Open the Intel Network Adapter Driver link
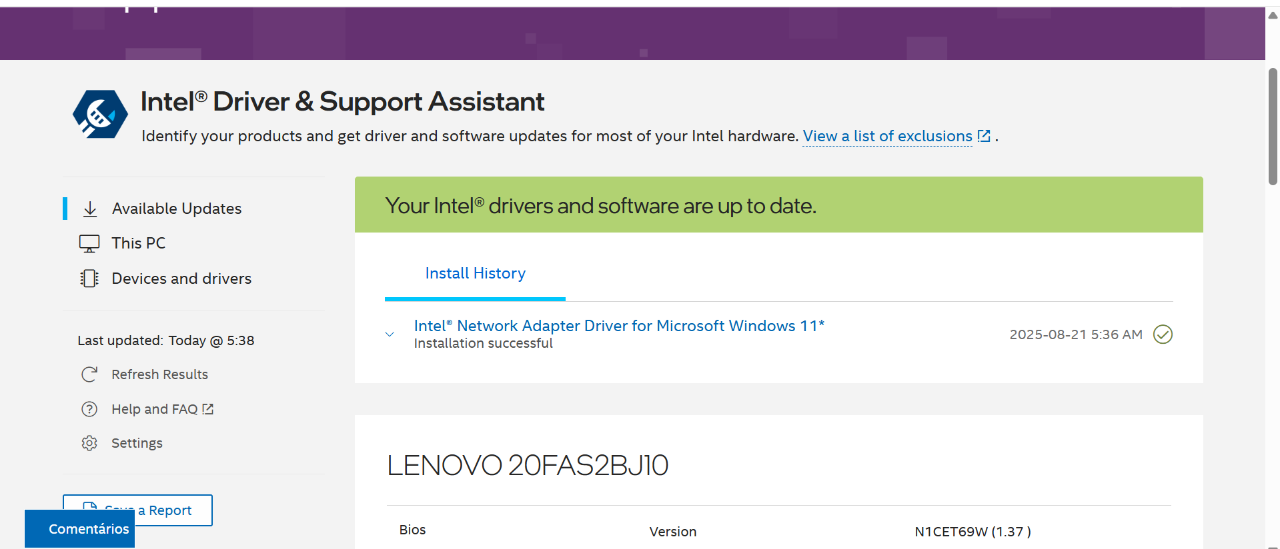 coord(619,326)
